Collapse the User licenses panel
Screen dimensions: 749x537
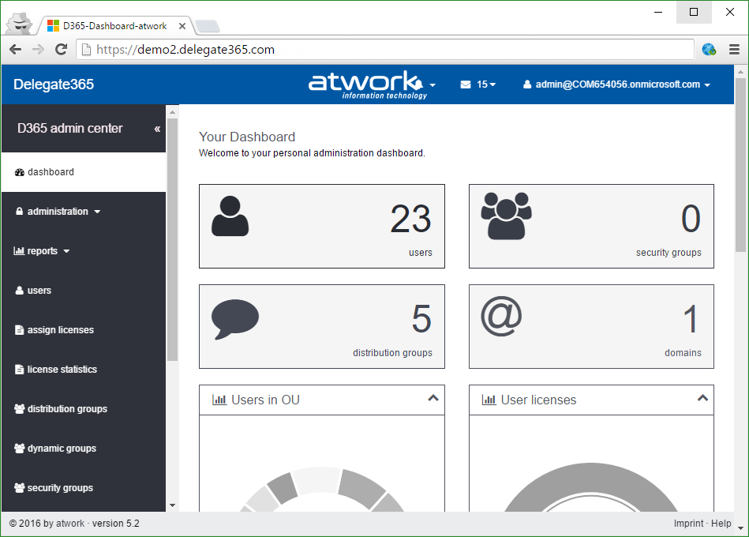[702, 398]
